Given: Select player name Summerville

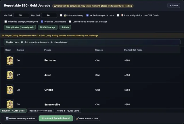Looking at the screenshot, I should 52,104.
